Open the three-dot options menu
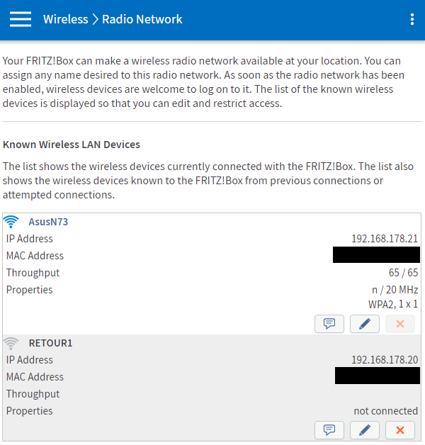The height and width of the screenshot is (445, 425). pos(412,20)
